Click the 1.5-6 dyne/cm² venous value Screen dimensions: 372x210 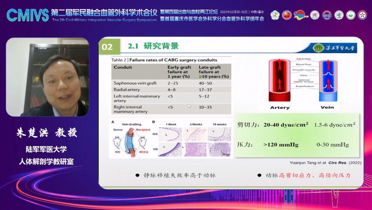(334, 124)
